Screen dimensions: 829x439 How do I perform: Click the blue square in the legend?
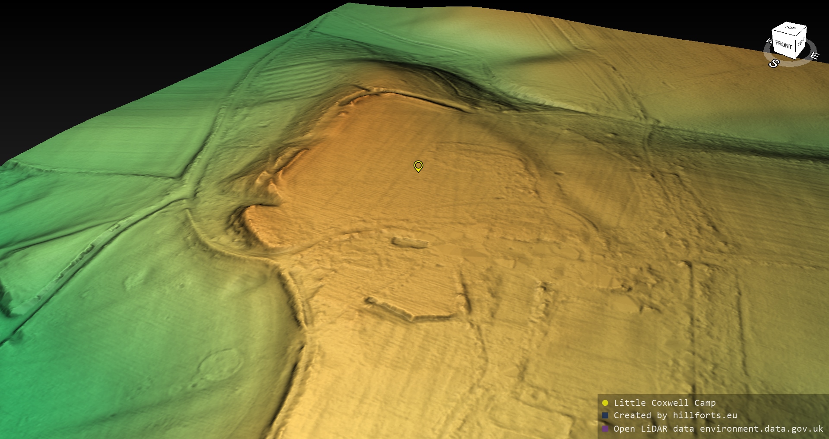[605, 415]
